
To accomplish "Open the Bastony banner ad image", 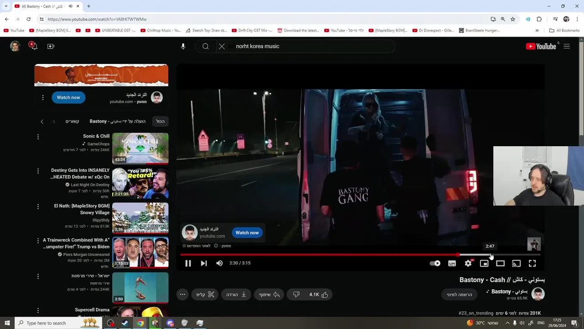I will (x=101, y=75).
